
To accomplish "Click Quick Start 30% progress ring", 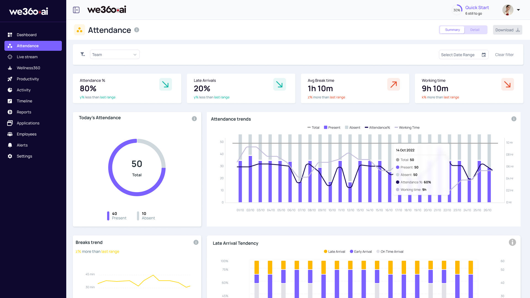I will (x=457, y=10).
